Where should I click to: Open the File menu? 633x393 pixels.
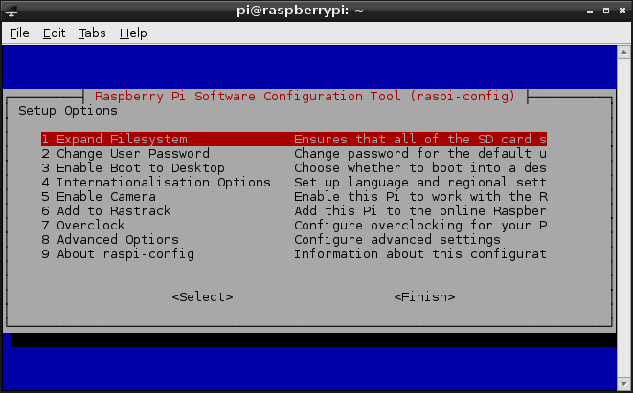[x=19, y=33]
